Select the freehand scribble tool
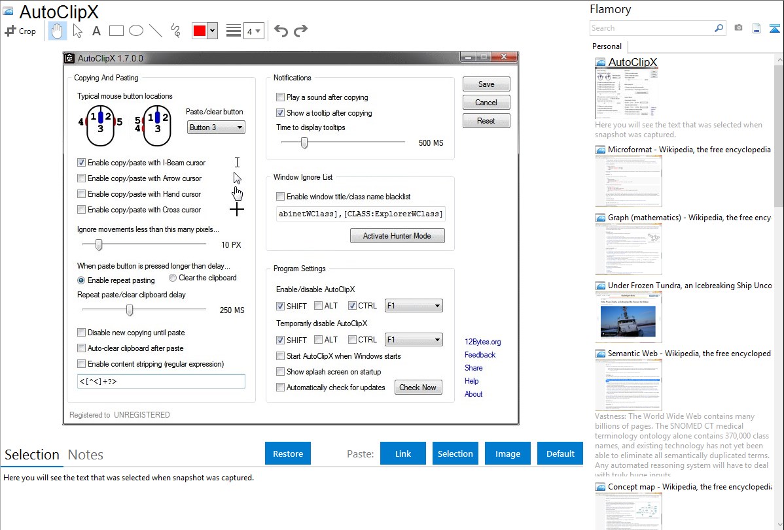 pos(175,31)
